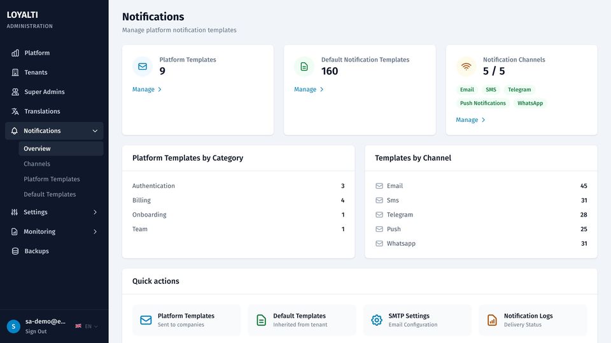This screenshot has width=611, height=343.
Task: Expand the Settings submenu chevron
Action: (x=95, y=212)
